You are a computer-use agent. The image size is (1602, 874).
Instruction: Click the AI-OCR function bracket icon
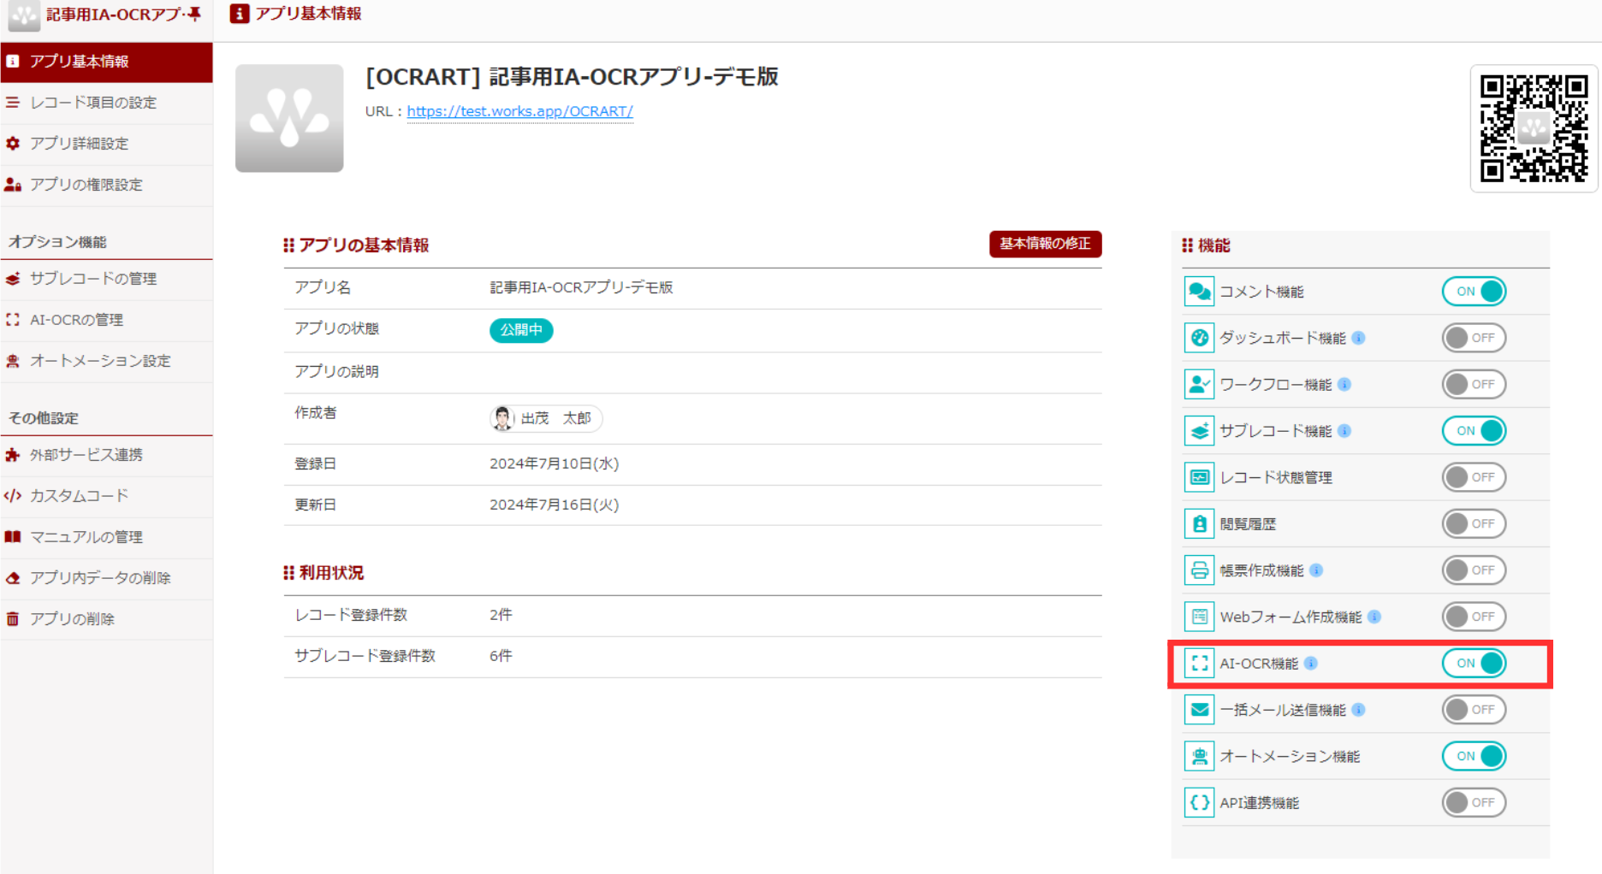pos(1199,663)
